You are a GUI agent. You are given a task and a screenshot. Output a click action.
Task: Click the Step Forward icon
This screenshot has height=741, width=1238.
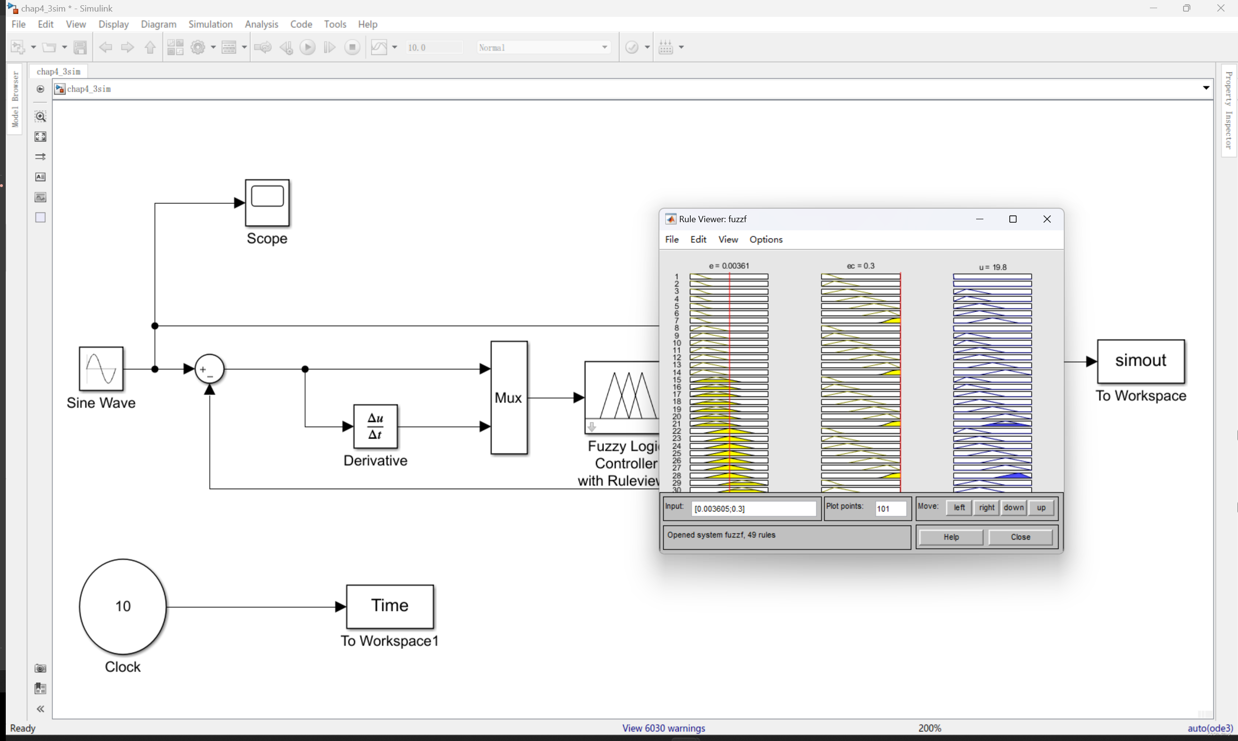(x=329, y=48)
